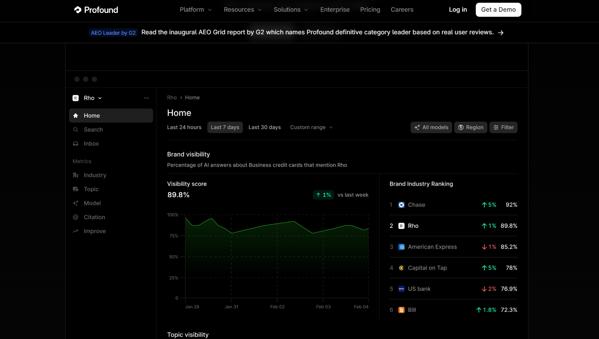Read the AEO Grid report announcement link
Viewport: 599px width, 339px height.
point(318,32)
